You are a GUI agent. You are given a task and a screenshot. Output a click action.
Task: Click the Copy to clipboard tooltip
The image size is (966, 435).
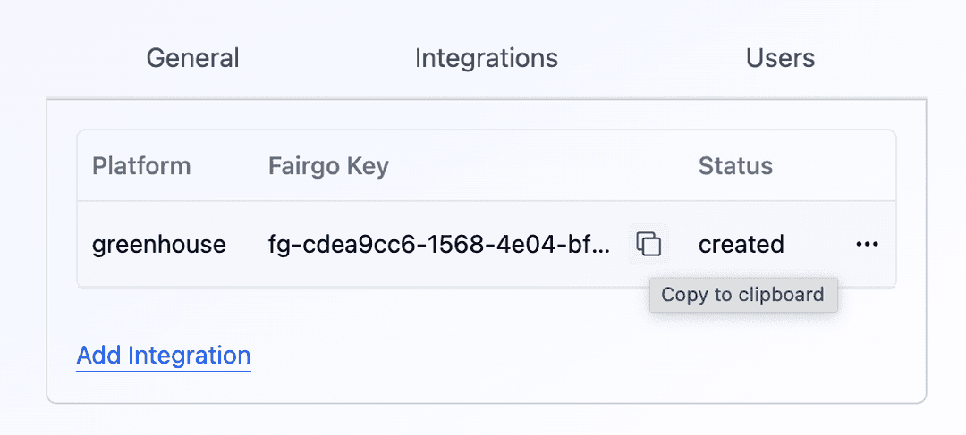coord(742,295)
